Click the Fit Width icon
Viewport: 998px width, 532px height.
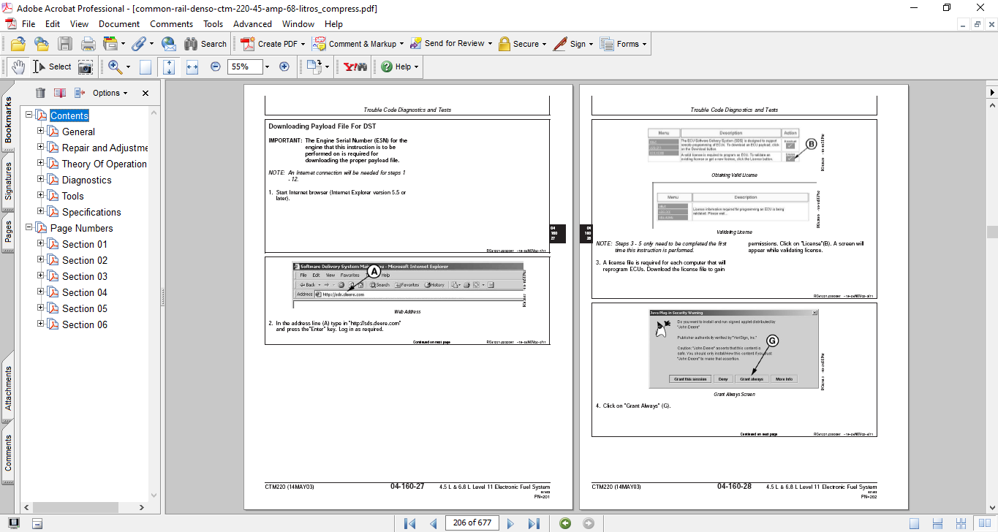pyautogui.click(x=192, y=66)
